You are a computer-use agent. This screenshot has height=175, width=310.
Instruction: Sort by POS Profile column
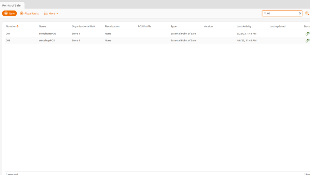pos(144,26)
